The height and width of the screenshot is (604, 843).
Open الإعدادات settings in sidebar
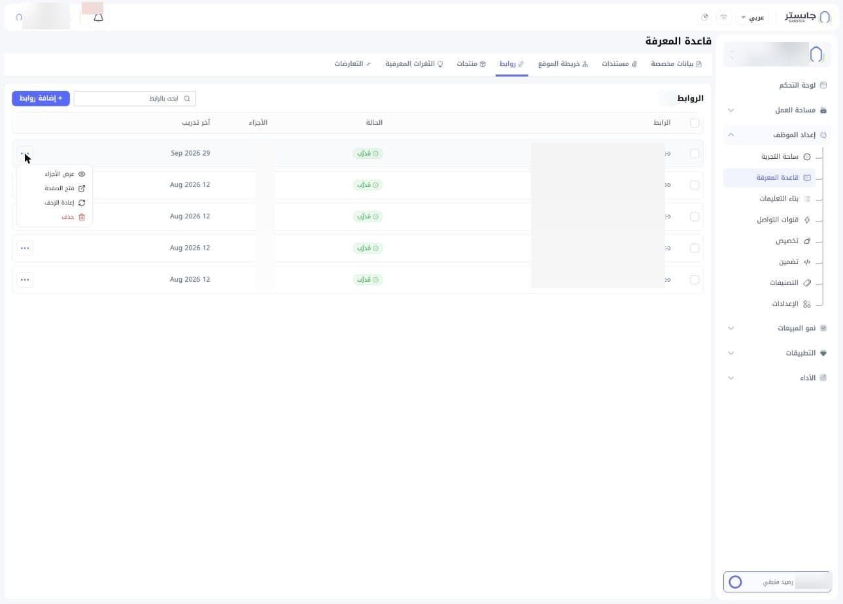791,304
